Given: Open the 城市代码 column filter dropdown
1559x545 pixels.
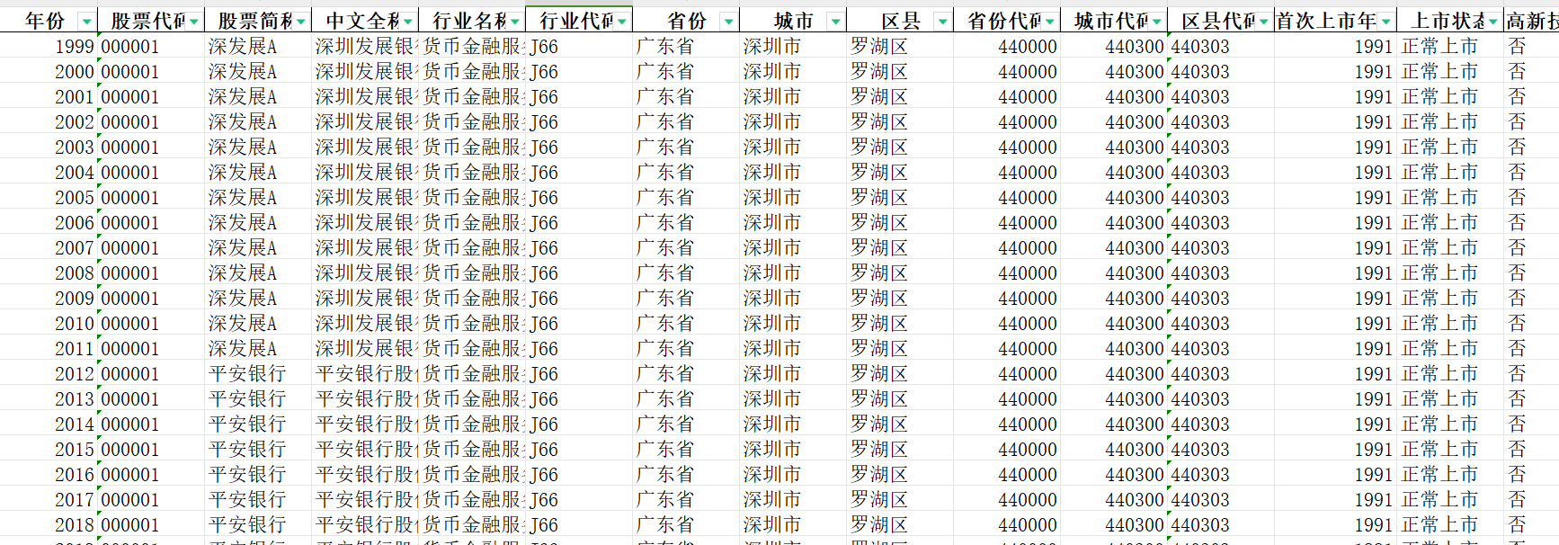Looking at the screenshot, I should click(1157, 21).
